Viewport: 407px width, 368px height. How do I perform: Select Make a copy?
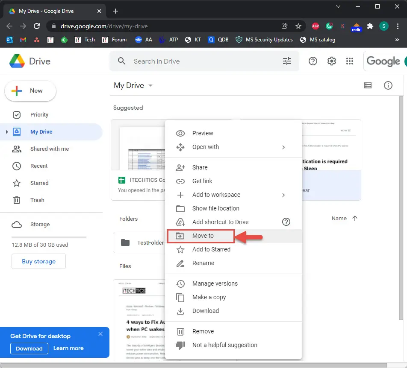tap(233, 297)
